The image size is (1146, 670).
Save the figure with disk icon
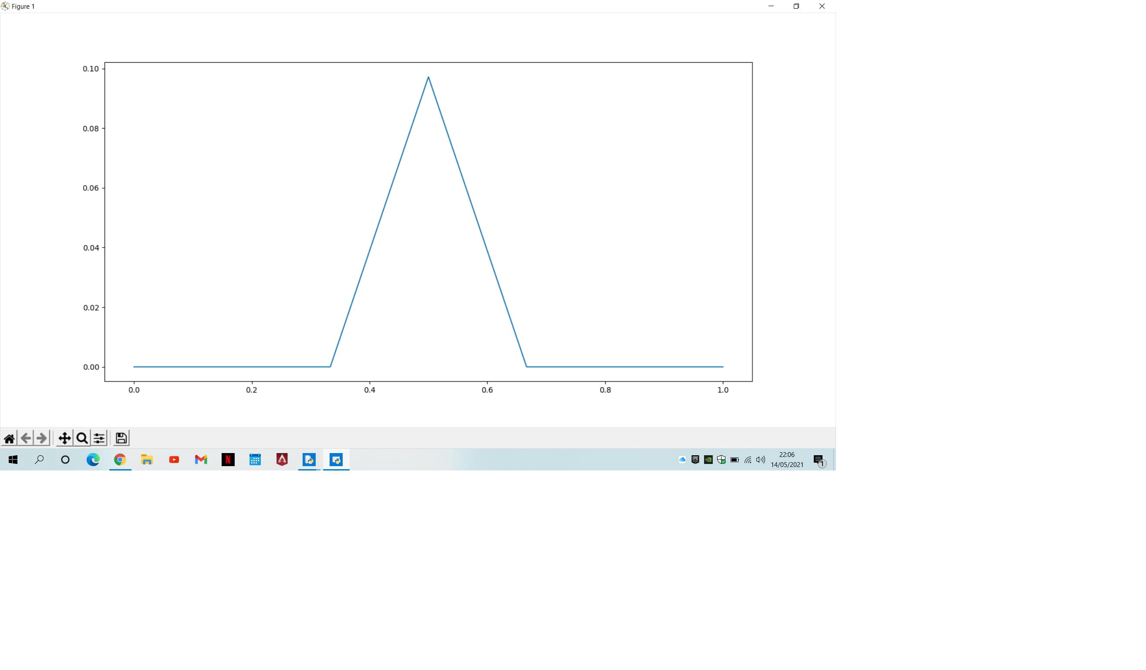[x=121, y=439]
